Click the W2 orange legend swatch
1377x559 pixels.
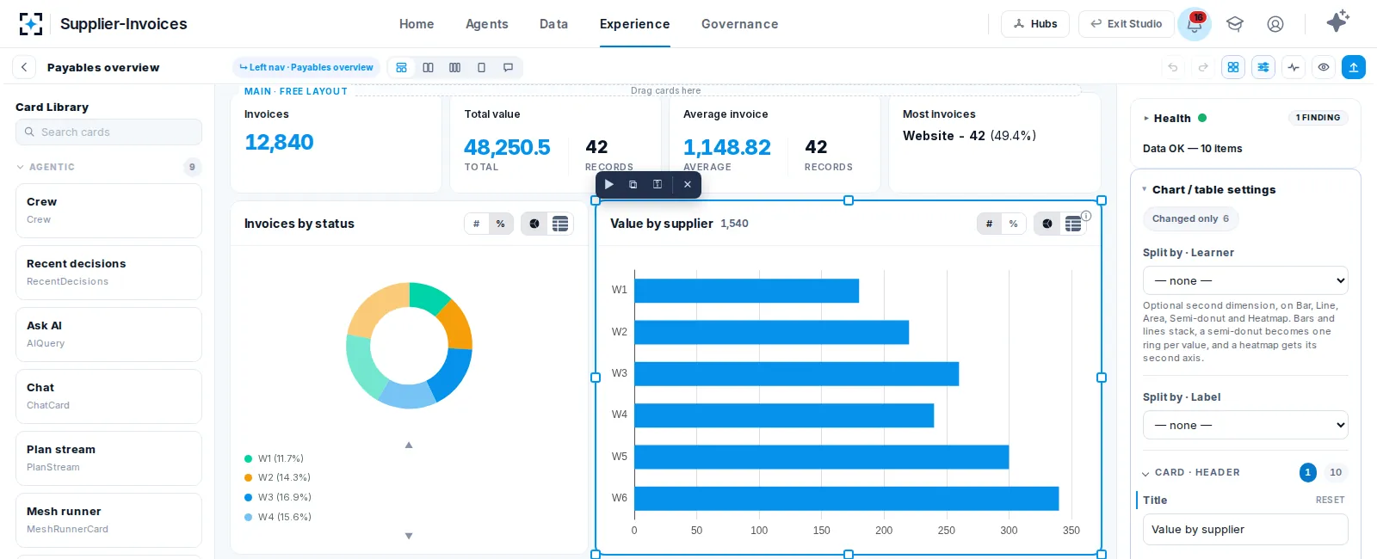tap(249, 477)
